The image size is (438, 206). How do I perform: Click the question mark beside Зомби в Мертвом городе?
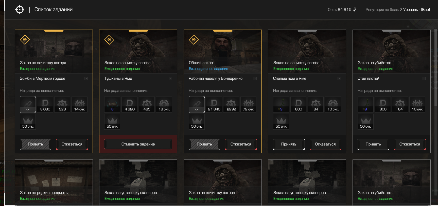tap(86, 79)
